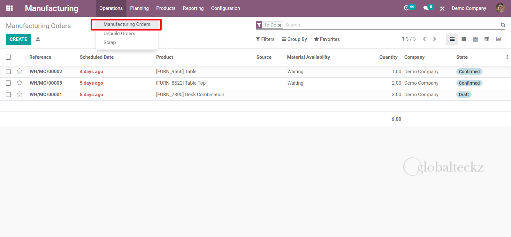This screenshot has width=511, height=237.
Task: Open optional columns kebab menu
Action: [x=507, y=57]
